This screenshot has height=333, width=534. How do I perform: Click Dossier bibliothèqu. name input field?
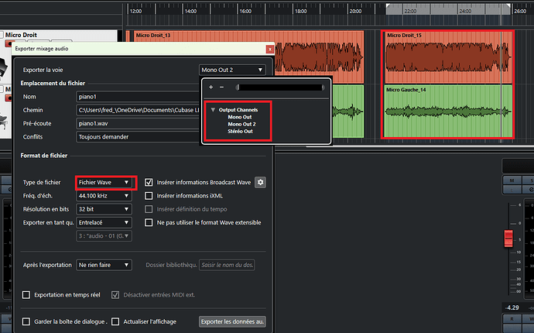[227, 265]
